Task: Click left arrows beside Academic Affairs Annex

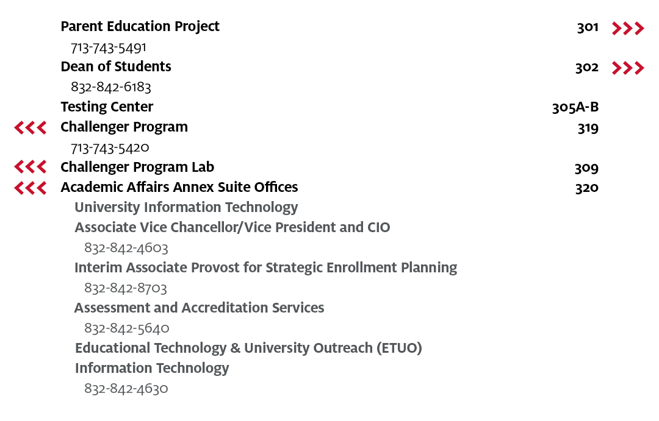Action: click(31, 188)
